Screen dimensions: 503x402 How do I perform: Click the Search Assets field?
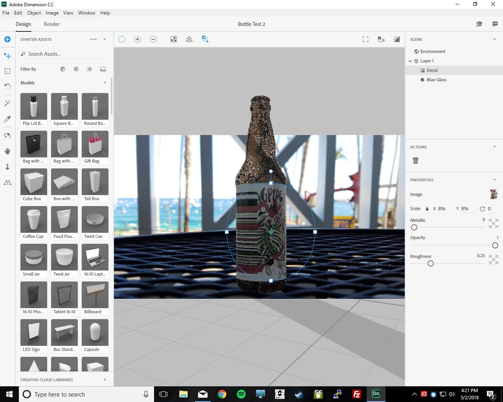coord(64,54)
